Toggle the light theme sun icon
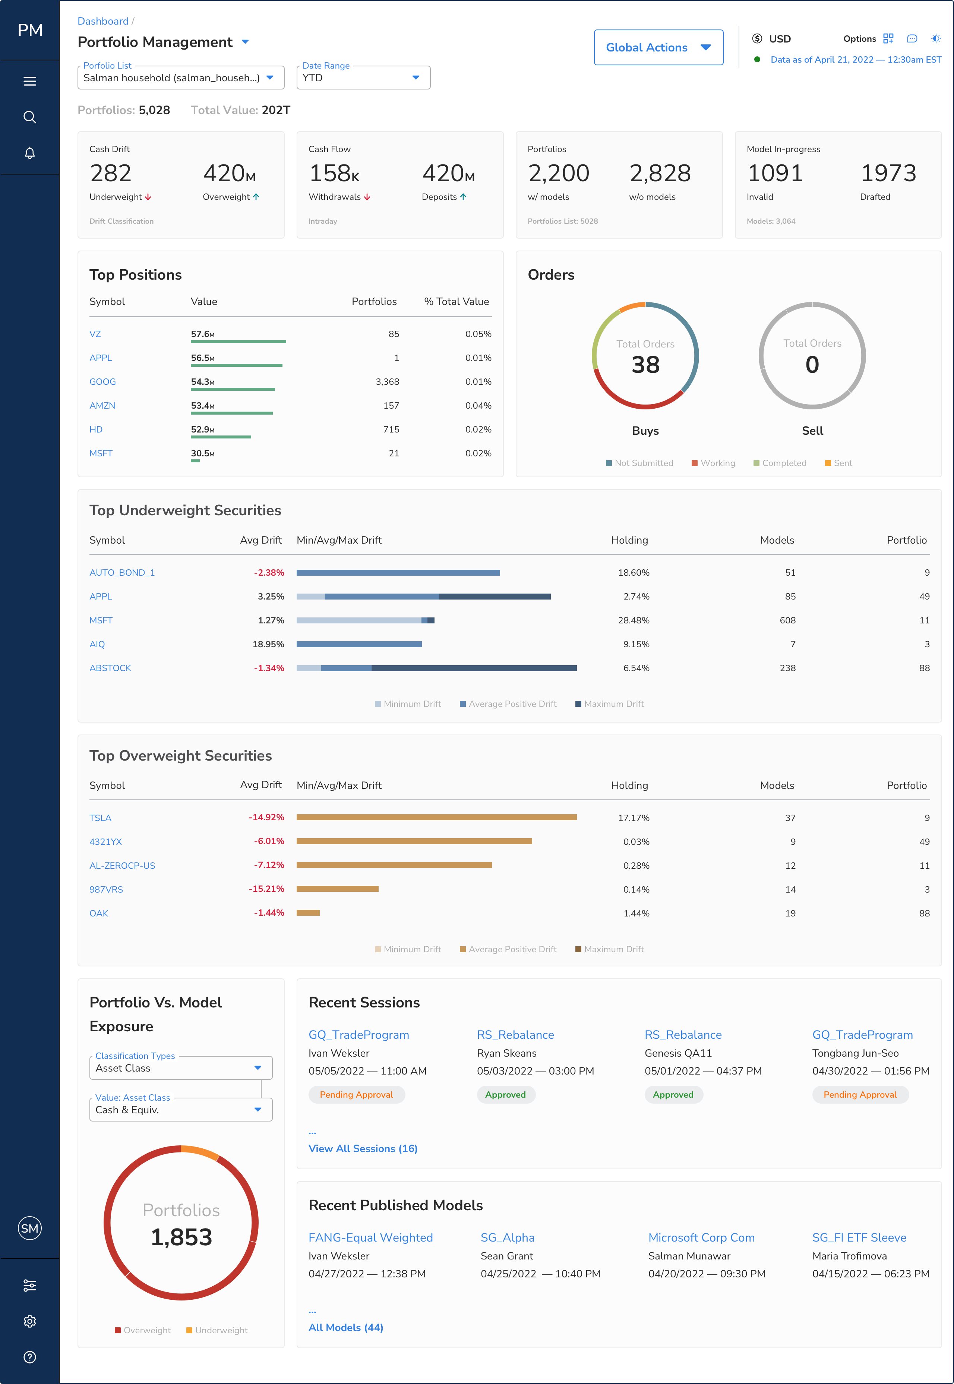The height and width of the screenshot is (1384, 954). click(x=936, y=39)
